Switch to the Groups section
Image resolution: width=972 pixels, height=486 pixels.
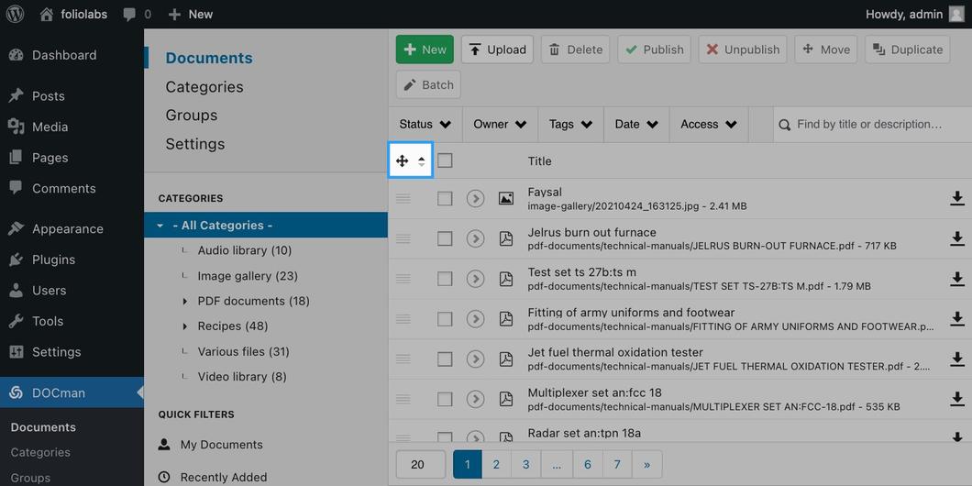pos(191,116)
